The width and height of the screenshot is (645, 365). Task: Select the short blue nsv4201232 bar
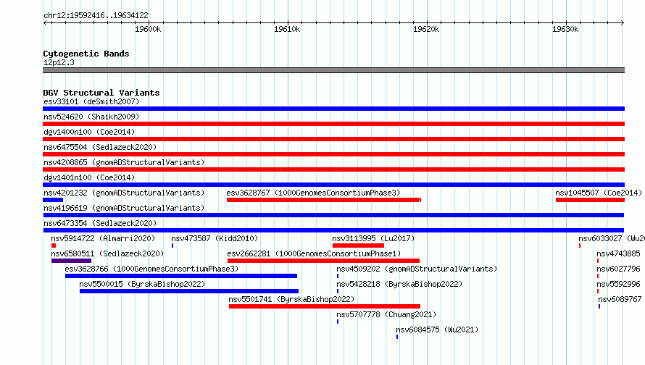tap(53, 200)
